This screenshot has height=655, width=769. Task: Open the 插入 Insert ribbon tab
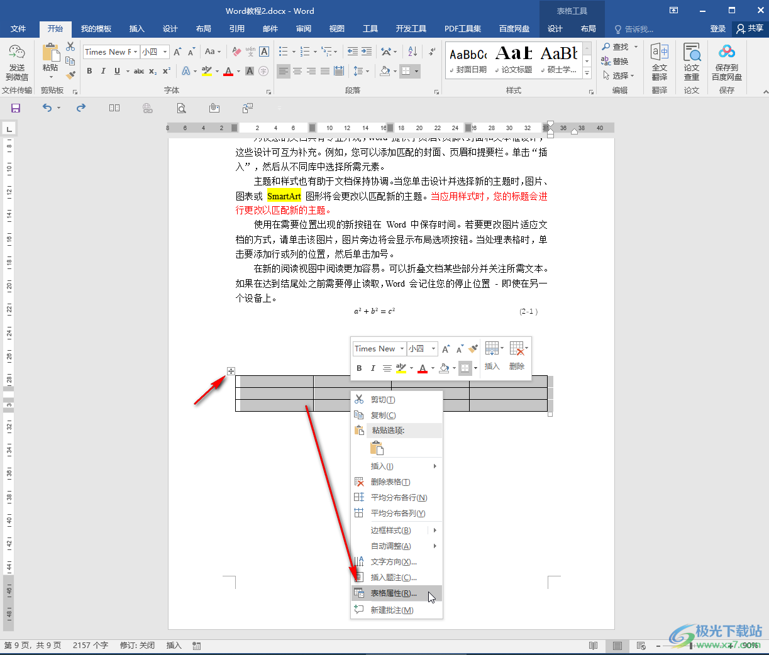pos(136,29)
